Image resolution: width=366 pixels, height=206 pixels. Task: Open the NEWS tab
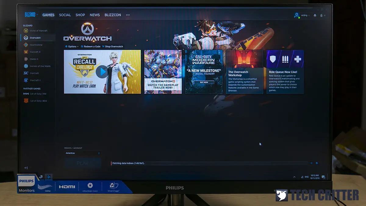coord(95,15)
